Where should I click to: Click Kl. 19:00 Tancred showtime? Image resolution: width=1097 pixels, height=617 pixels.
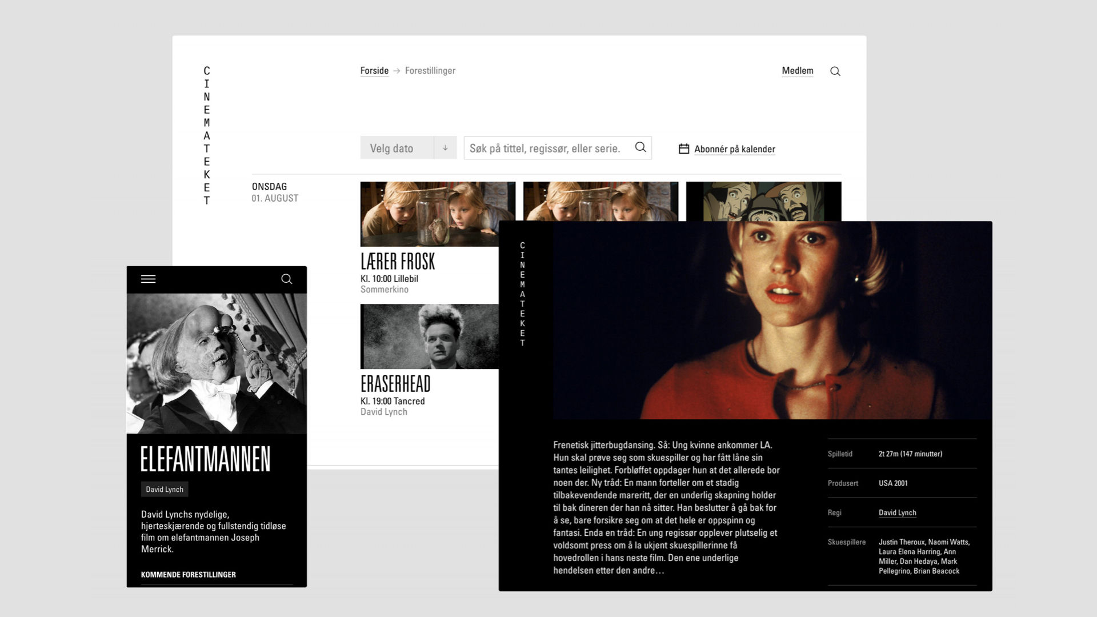pyautogui.click(x=393, y=401)
